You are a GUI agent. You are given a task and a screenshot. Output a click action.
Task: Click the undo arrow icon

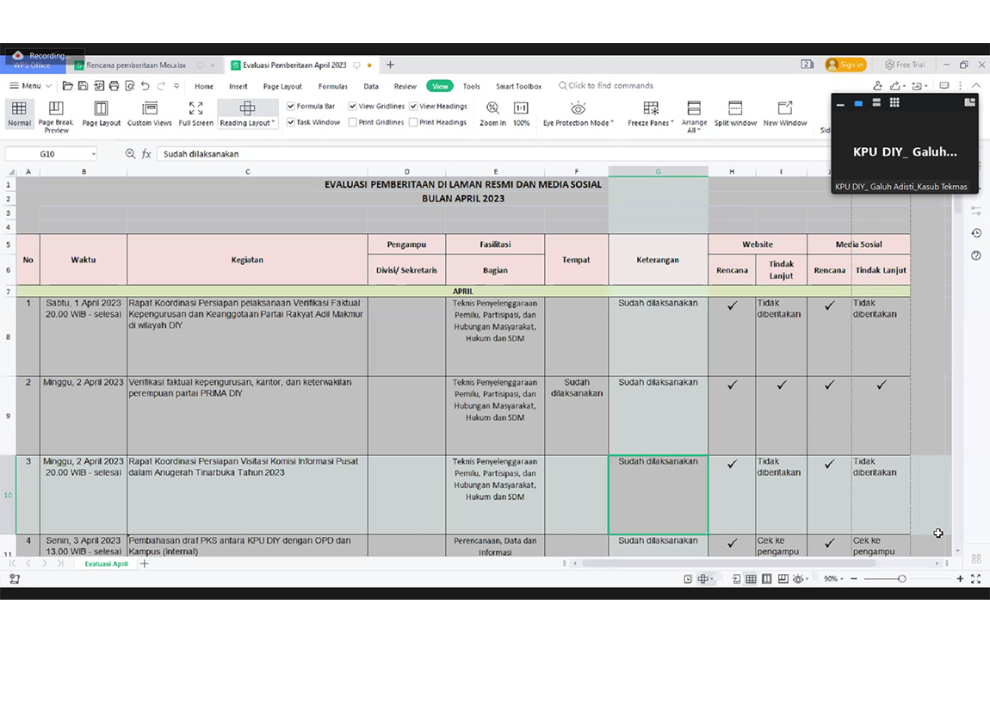tap(145, 86)
